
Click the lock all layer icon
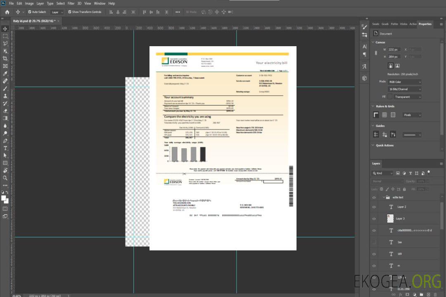pos(404,189)
